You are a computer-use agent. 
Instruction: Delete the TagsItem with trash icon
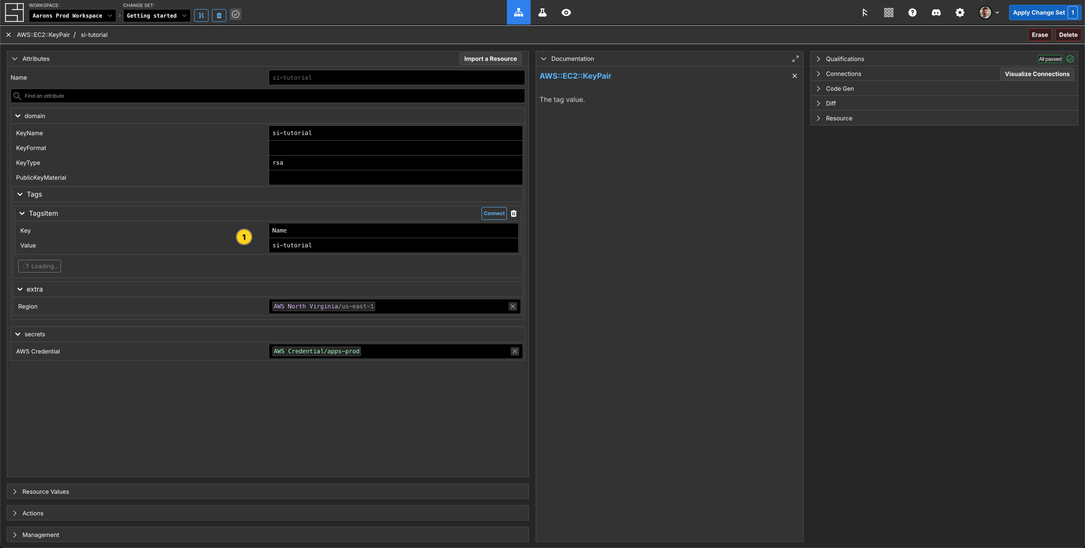514,213
